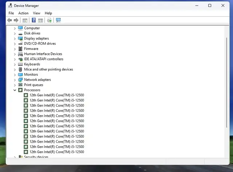
Task: Select the DVD/CD-ROM drives label
Action: point(40,44)
